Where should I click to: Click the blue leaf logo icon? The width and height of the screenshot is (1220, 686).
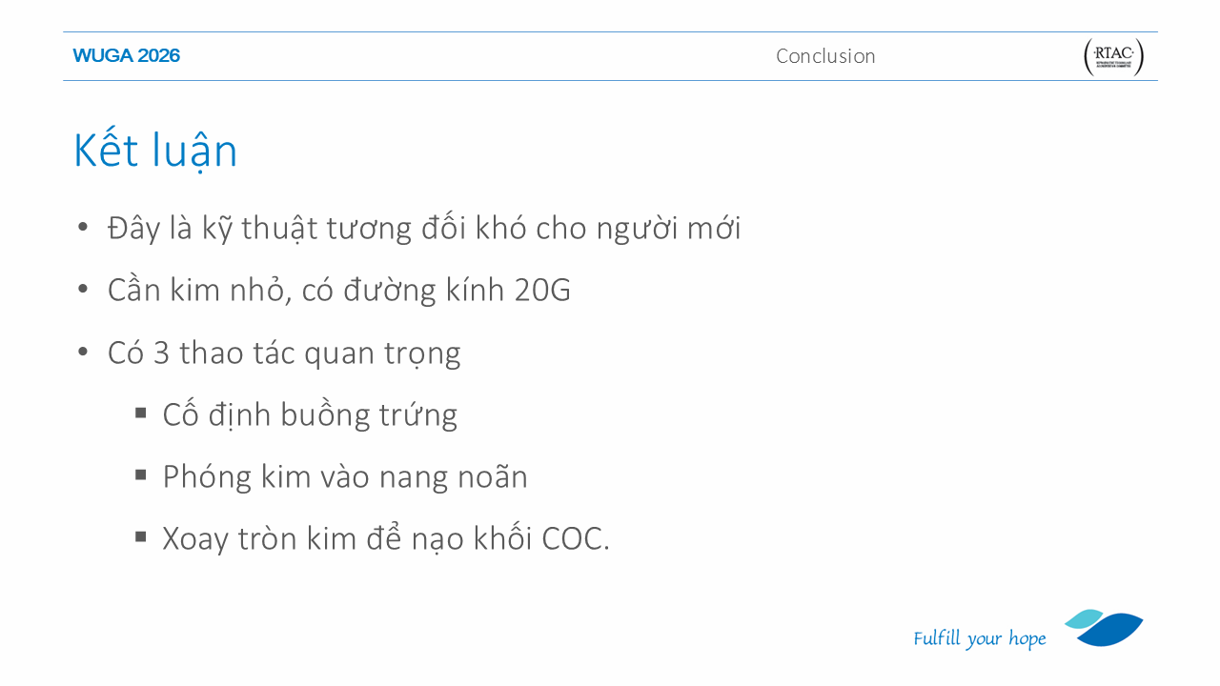(1104, 628)
